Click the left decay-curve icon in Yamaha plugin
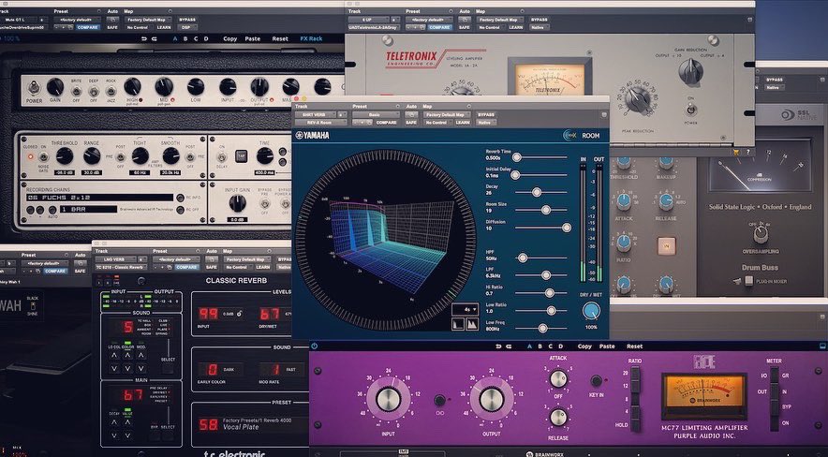This screenshot has width=828, height=457. 458,324
